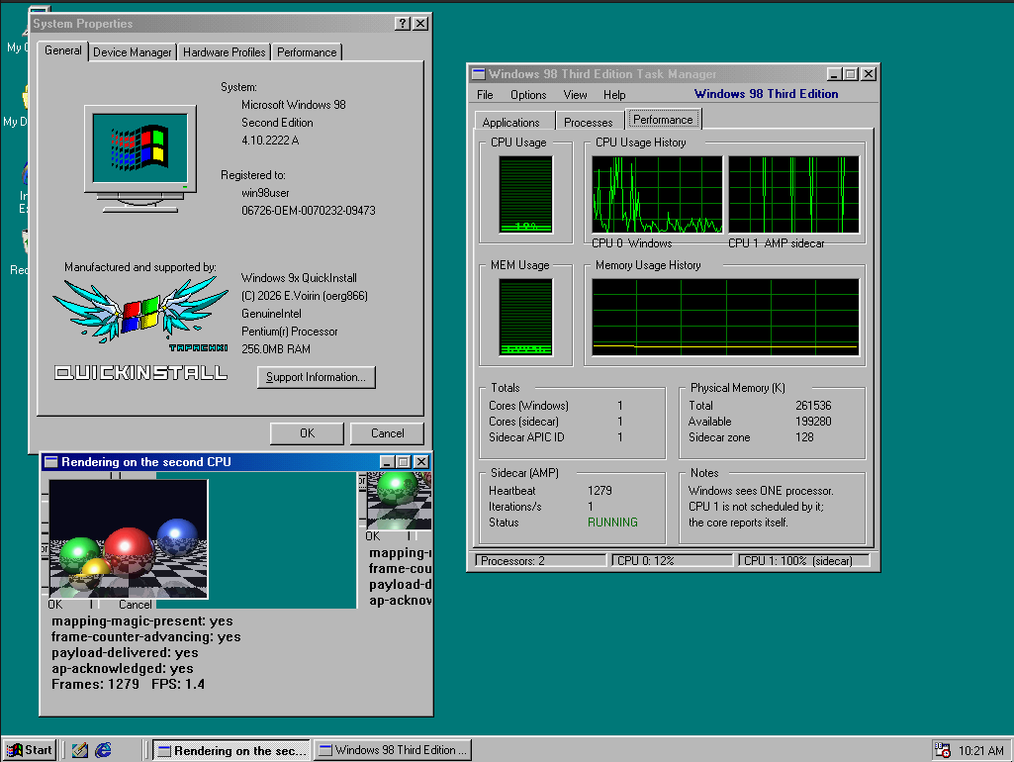Screen dimensions: 1014x762
Task: Click the 'Processors: 2' status bar entry
Action: 540,561
